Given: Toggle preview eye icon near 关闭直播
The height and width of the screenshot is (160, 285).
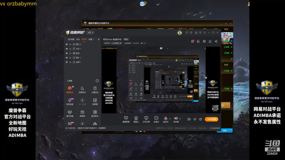Looking at the screenshot, I should 195,119.
